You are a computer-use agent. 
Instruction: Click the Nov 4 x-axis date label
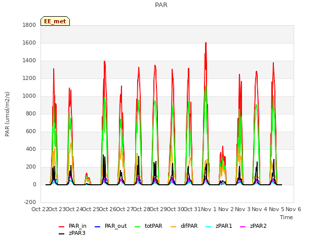260,209
